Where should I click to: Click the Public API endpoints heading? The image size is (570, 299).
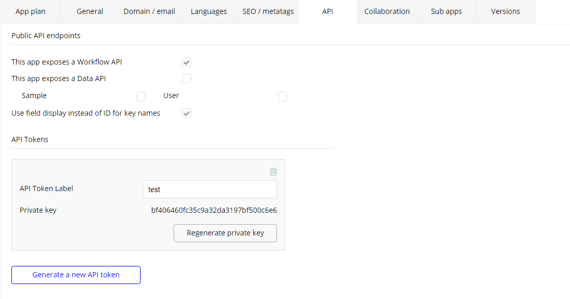tap(46, 36)
